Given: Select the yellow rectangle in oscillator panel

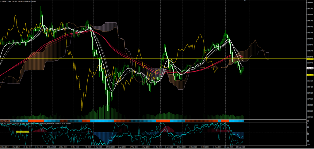Looking at the screenshot, I should coord(22,132).
